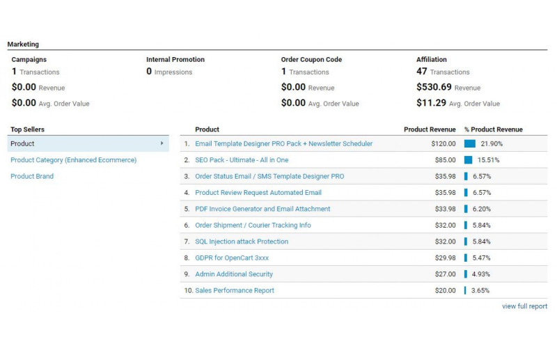The width and height of the screenshot is (557, 348).
Task: Click the view full report link
Action: tap(525, 306)
